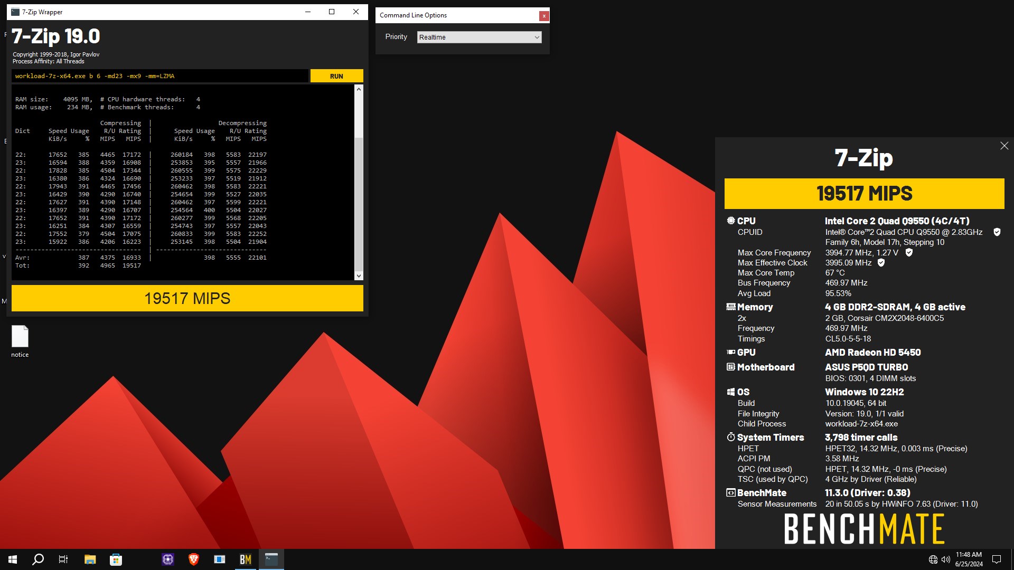
Task: Click the workload-7z-x64.exe Child Process value
Action: tap(861, 424)
